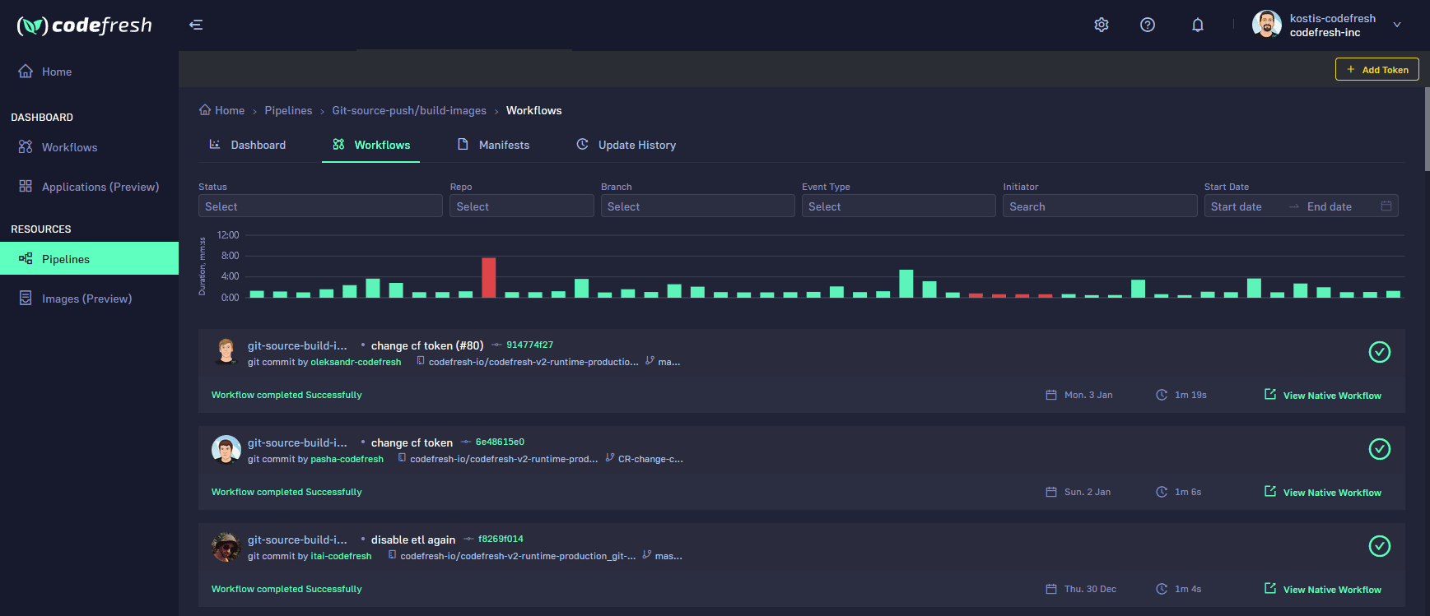This screenshot has height=616, width=1430.
Task: Open Images (Preview) from the sidebar
Action: [86, 299]
